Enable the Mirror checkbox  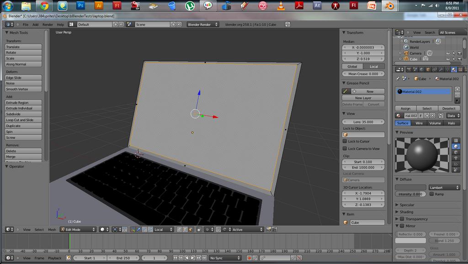click(402, 226)
